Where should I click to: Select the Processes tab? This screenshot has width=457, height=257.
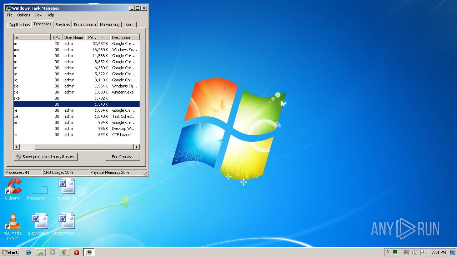point(42,24)
